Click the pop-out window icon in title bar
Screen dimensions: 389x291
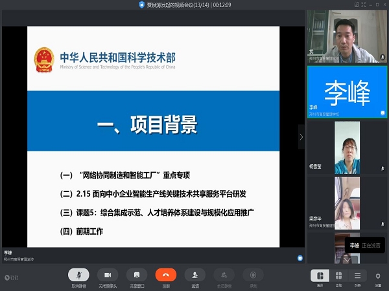click(x=357, y=5)
